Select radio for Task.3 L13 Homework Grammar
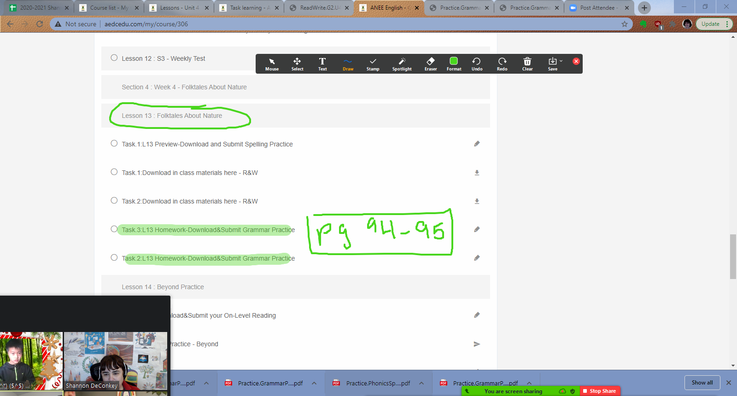The width and height of the screenshot is (737, 396). 114,229
